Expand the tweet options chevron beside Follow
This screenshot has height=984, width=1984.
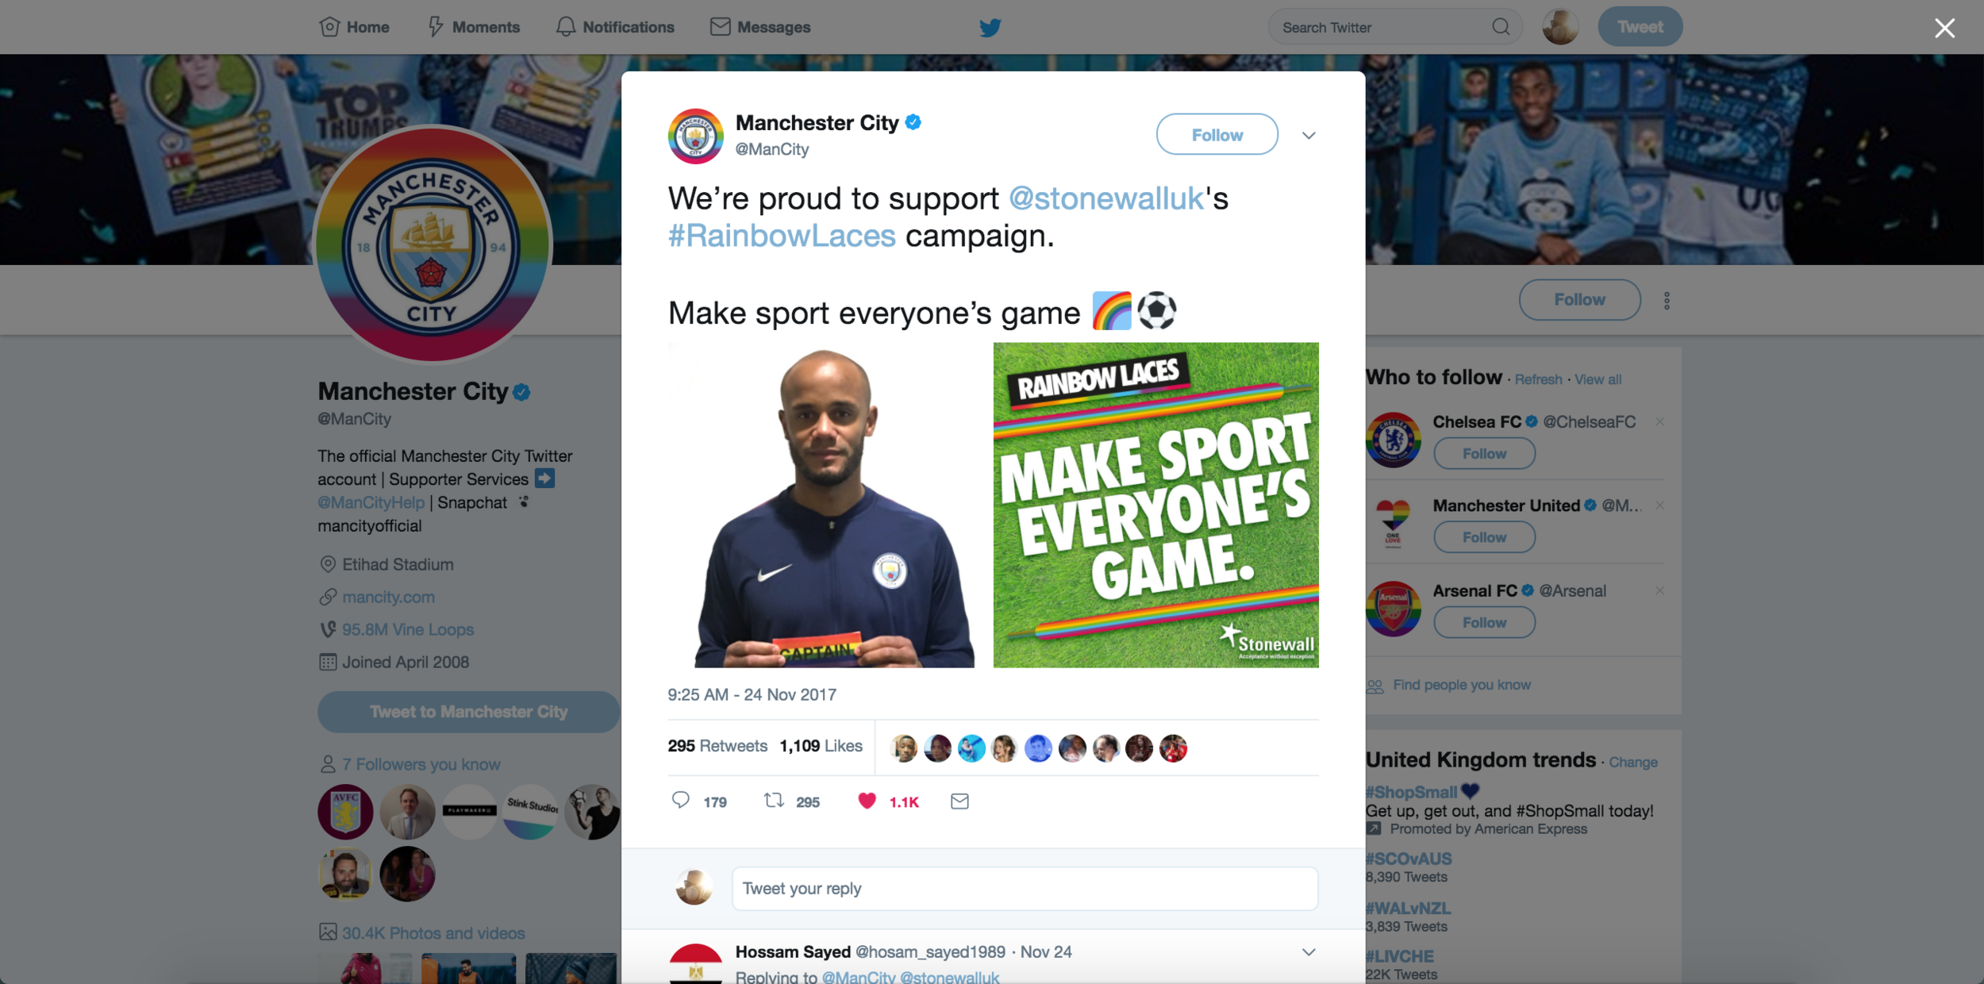(1309, 136)
